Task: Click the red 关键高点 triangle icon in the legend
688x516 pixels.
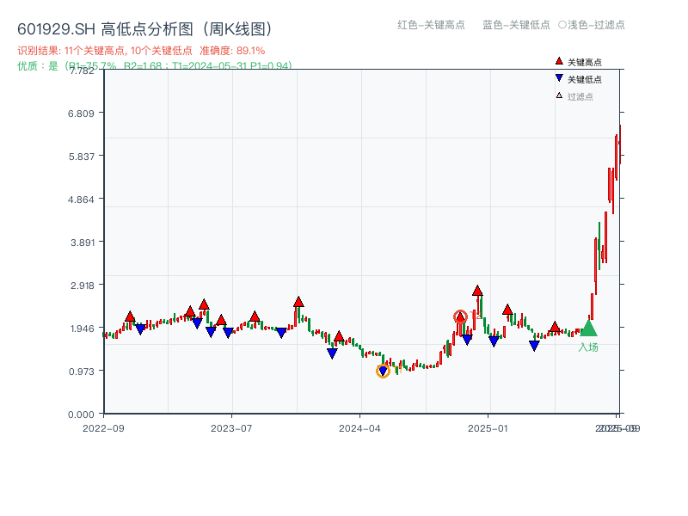Action: [x=559, y=60]
